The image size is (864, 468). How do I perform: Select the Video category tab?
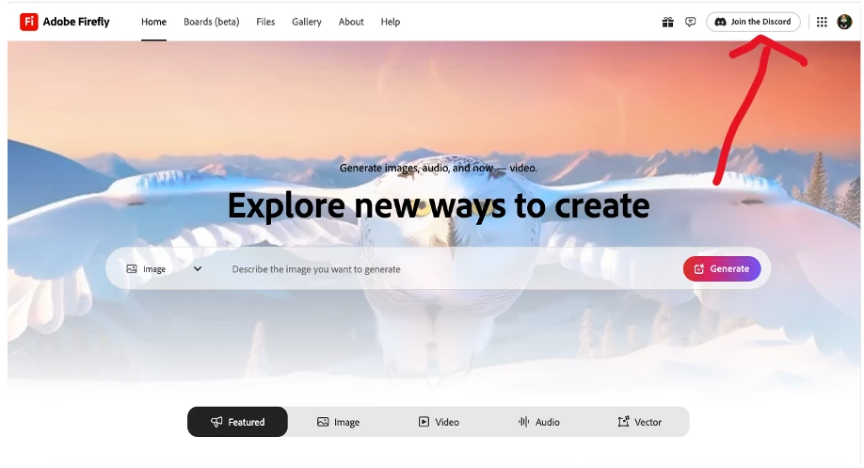(x=439, y=422)
